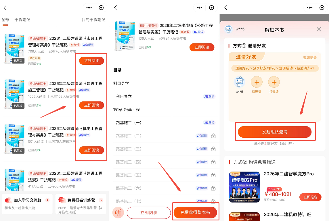This screenshot has width=329, height=221.
Task: Click the lock icon beside 路基施工（四）
Action: [x=213, y=162]
